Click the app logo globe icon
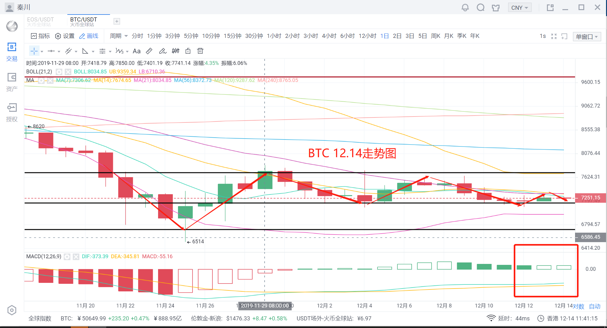The width and height of the screenshot is (607, 328). point(12,26)
